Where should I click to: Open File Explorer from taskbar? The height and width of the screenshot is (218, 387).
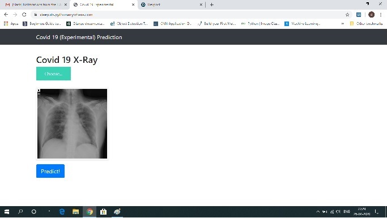(75, 212)
